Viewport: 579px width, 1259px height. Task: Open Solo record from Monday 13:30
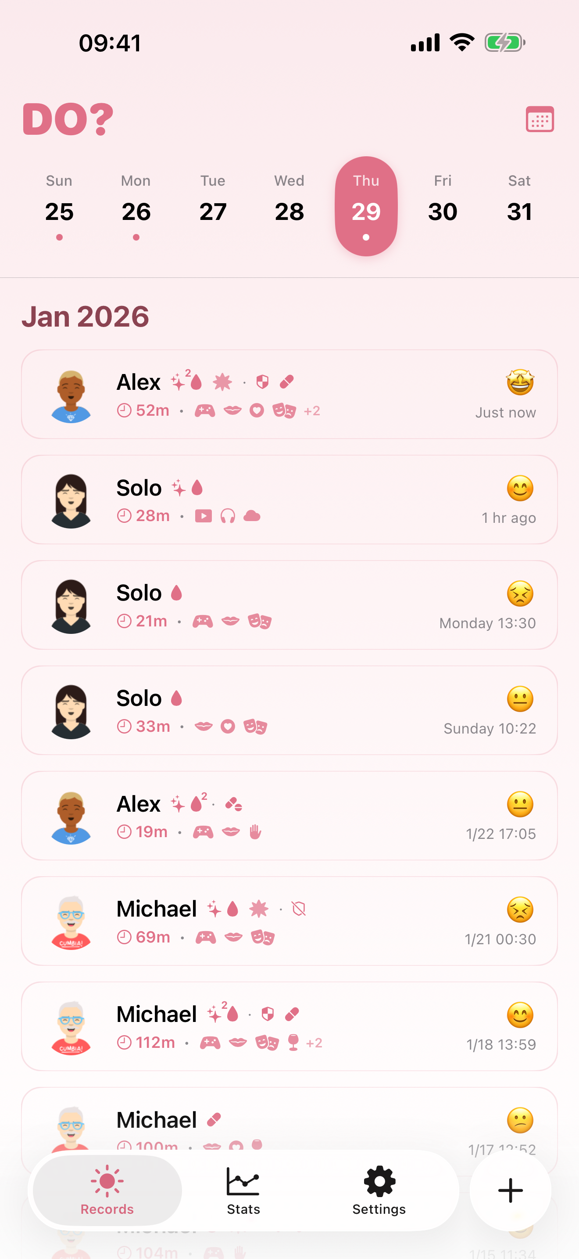(289, 604)
